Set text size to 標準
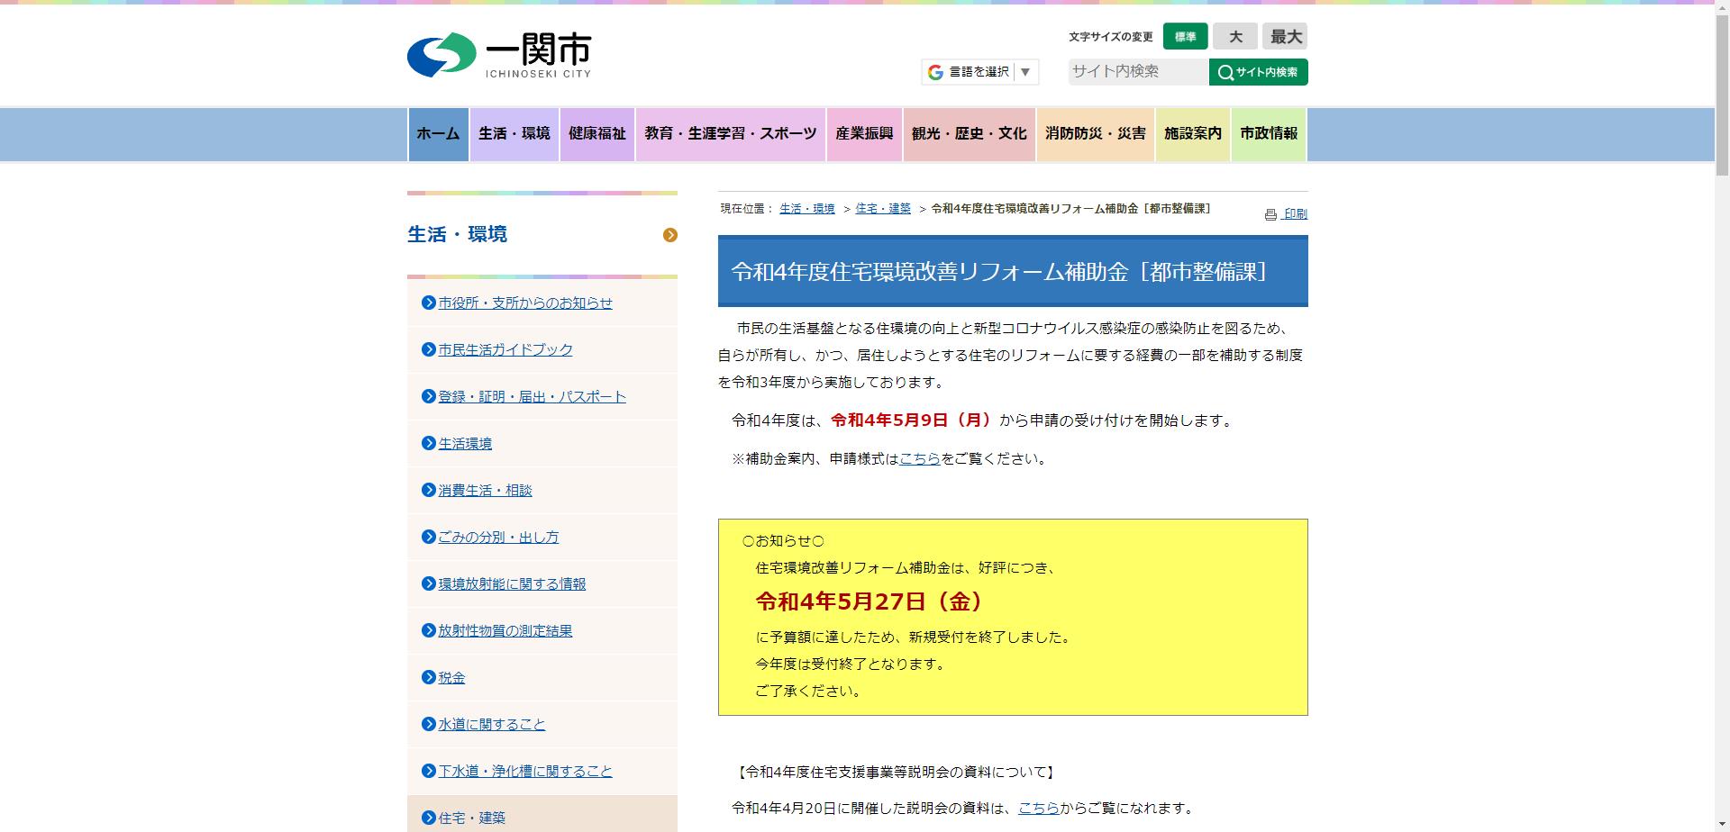The height and width of the screenshot is (832, 1730). pos(1185,37)
